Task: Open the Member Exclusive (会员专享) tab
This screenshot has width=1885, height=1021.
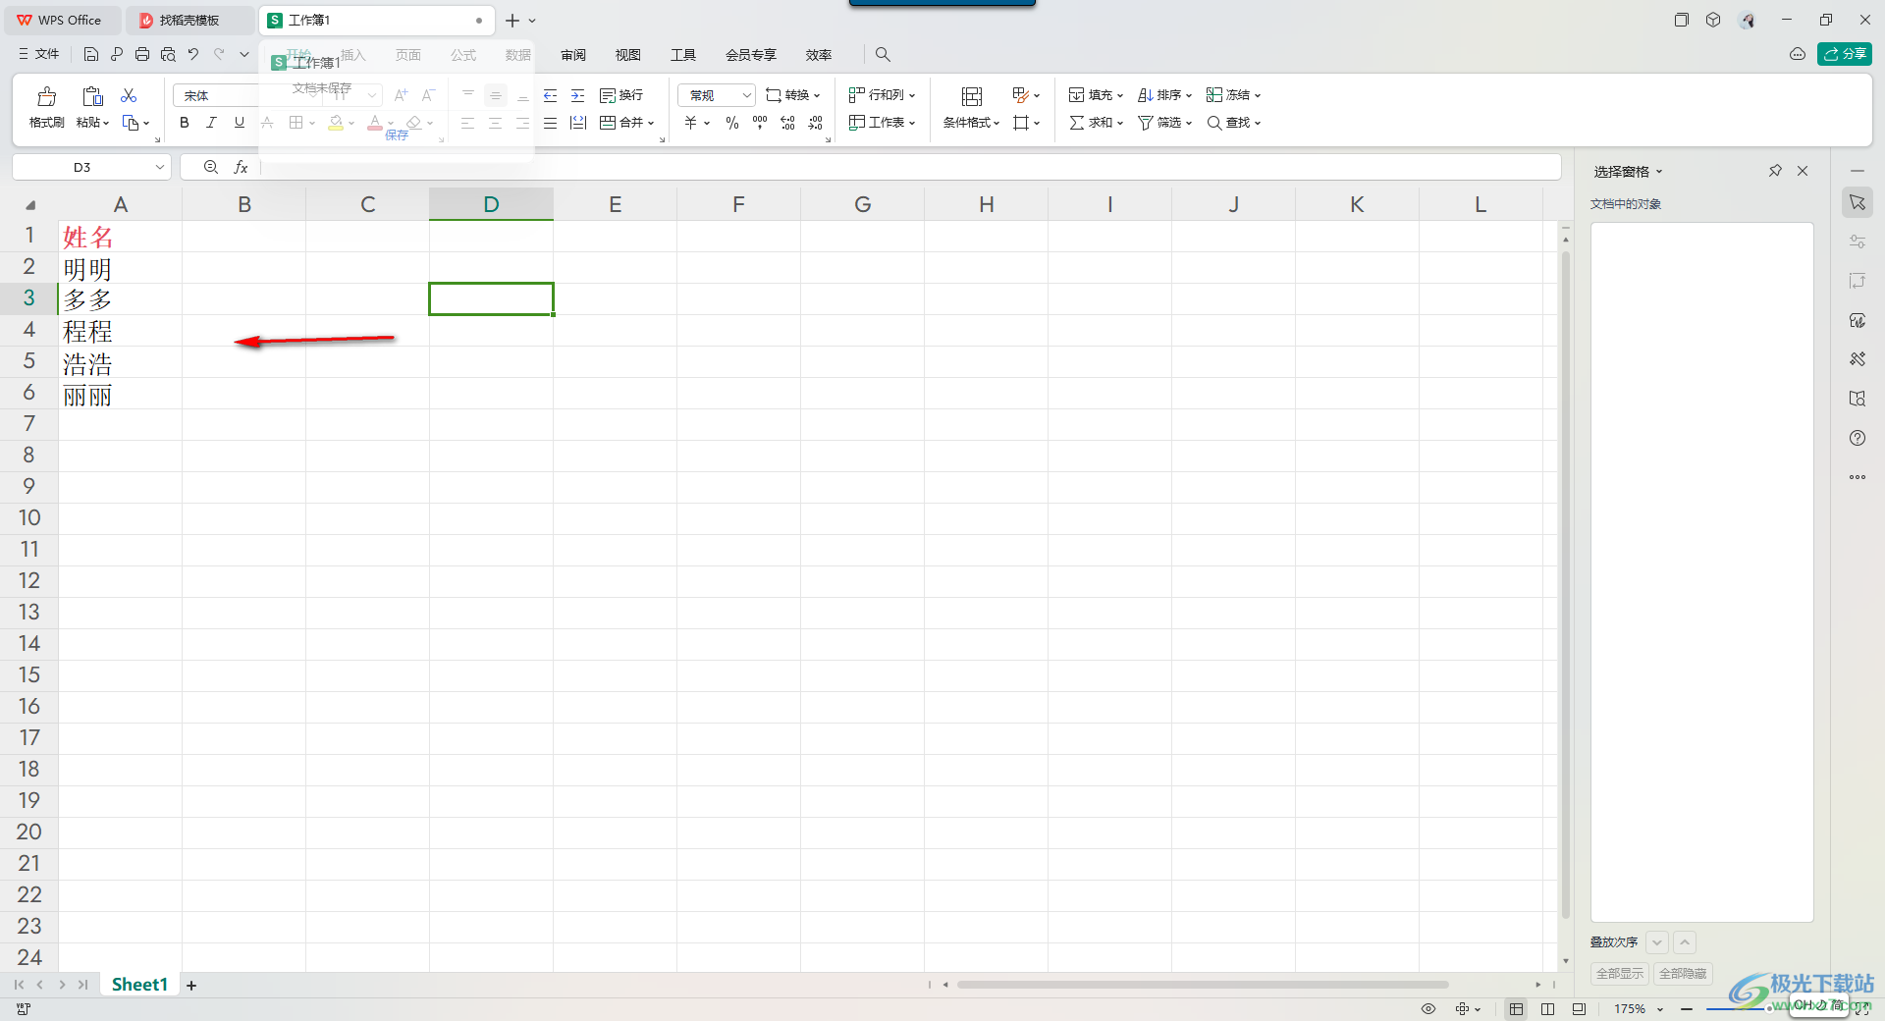Action: [751, 55]
